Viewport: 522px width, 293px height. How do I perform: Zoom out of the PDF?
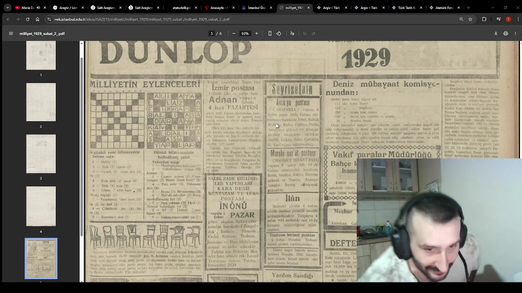pyautogui.click(x=234, y=33)
